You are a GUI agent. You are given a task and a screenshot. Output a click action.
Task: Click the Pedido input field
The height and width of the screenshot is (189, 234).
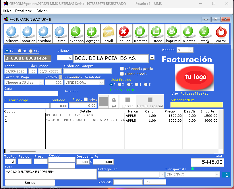coord(25,161)
